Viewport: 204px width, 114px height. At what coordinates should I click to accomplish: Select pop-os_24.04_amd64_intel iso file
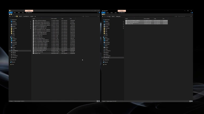[54, 34]
